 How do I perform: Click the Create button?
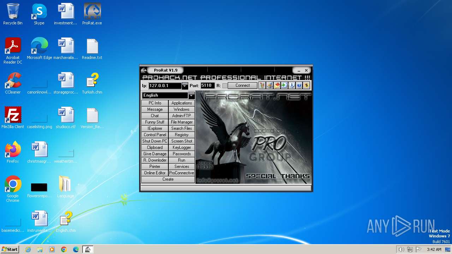(168, 179)
